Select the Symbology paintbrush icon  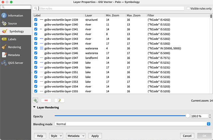click(x=4, y=31)
